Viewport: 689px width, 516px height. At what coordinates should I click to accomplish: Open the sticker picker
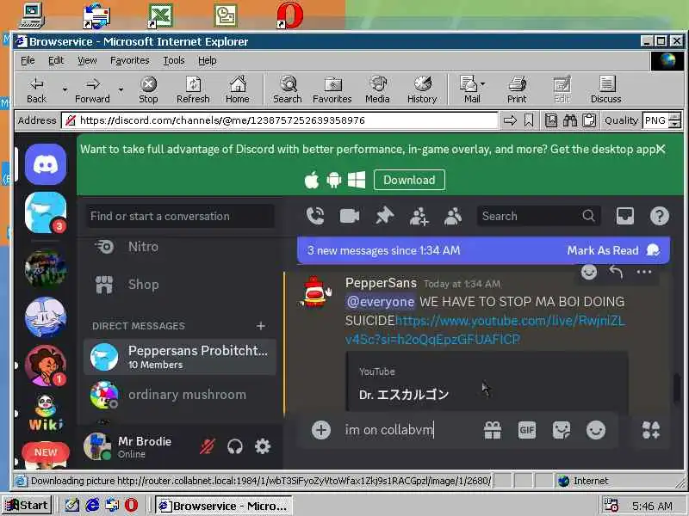click(x=562, y=430)
